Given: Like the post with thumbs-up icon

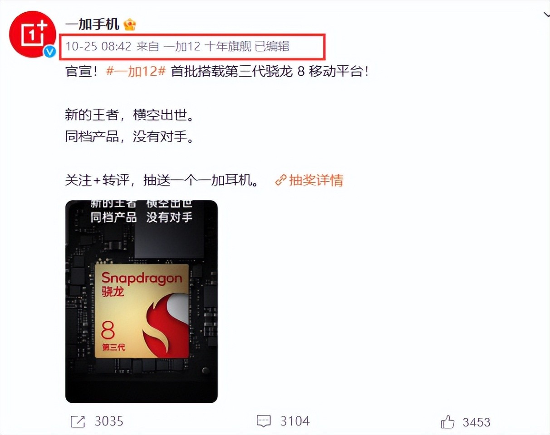Looking at the screenshot, I should click(x=447, y=422).
